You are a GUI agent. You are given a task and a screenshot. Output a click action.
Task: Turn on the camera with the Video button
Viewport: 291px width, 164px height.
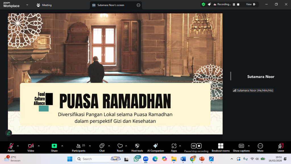pyautogui.click(x=31, y=147)
